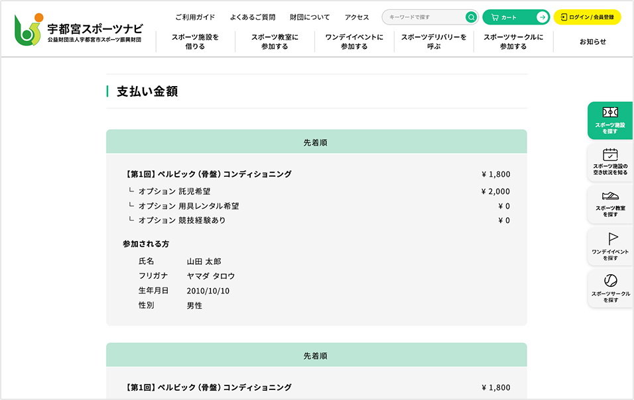Open the アクセス link
Screen dimensions: 634x400
coord(357,17)
